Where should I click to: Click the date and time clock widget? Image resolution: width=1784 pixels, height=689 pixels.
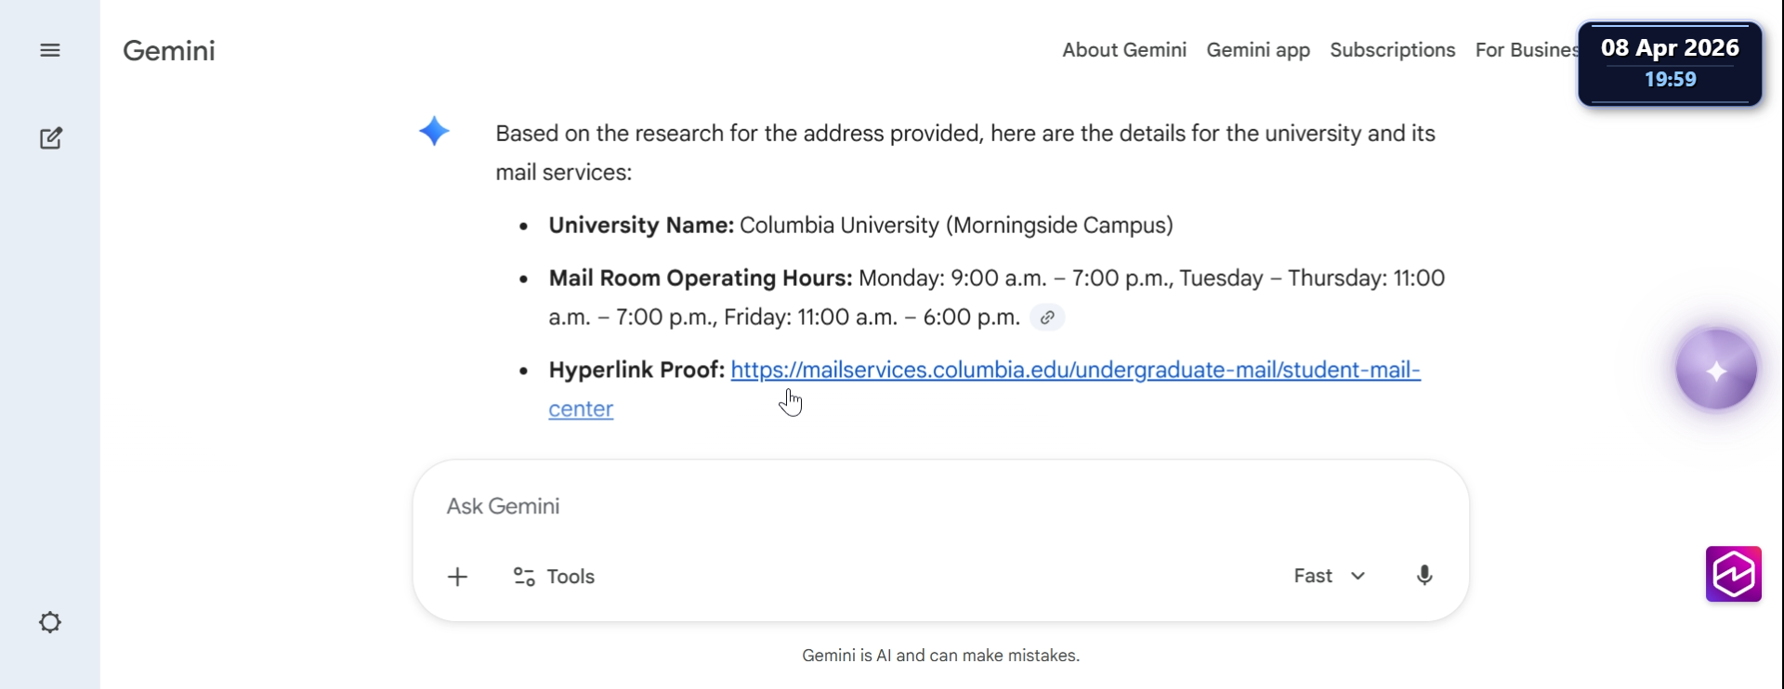(1670, 63)
